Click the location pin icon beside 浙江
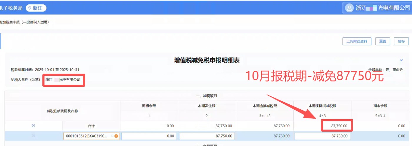 [30, 8]
